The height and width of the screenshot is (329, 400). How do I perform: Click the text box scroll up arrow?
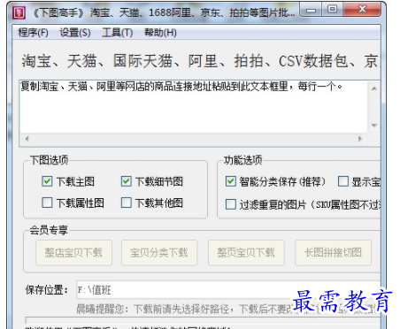click(x=374, y=88)
